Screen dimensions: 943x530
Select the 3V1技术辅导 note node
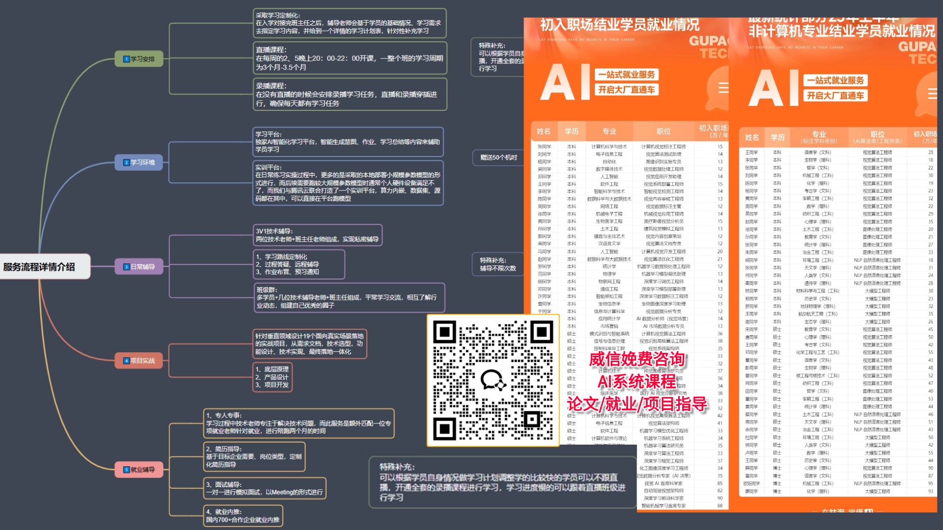coord(317,235)
